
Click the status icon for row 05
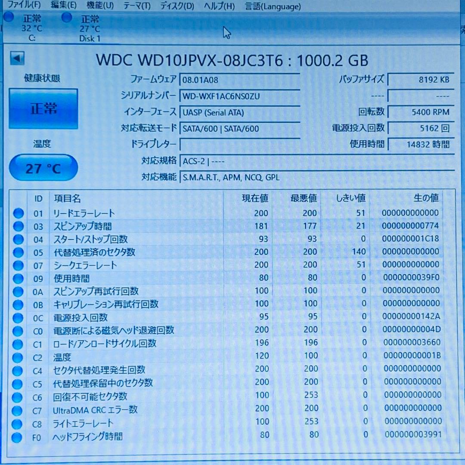coord(19,252)
